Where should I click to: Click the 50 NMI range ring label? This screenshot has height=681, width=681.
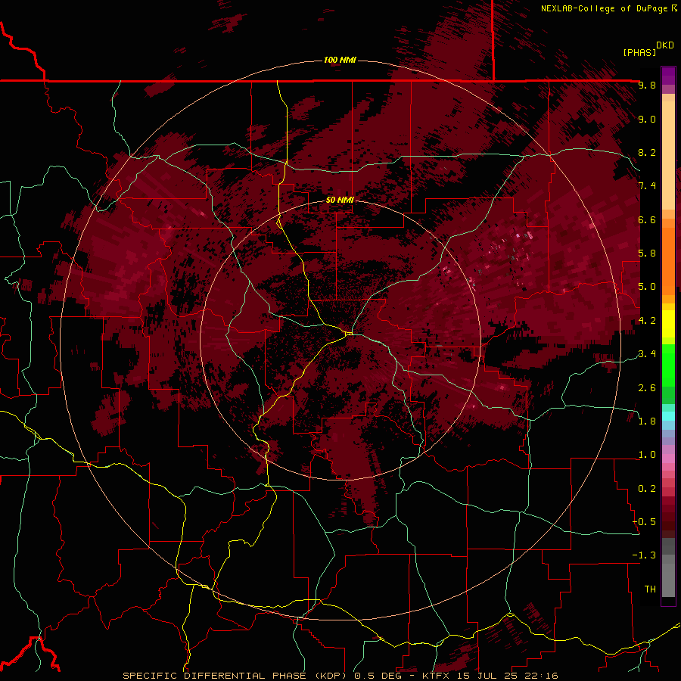[340, 200]
